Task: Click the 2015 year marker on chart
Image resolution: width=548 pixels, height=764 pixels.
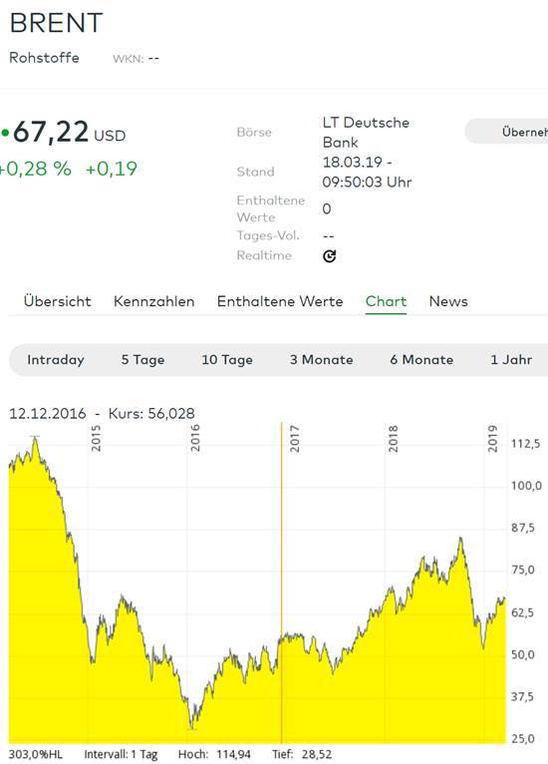Action: click(x=96, y=438)
